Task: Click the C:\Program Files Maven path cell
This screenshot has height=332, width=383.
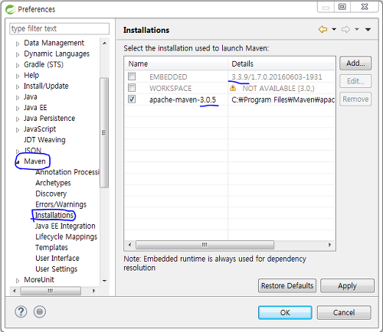Action: [x=283, y=99]
